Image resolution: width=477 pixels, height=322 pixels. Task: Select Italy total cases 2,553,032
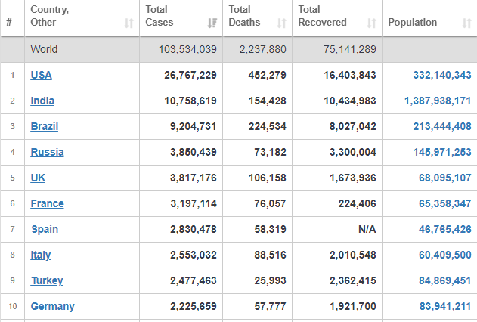pos(194,255)
